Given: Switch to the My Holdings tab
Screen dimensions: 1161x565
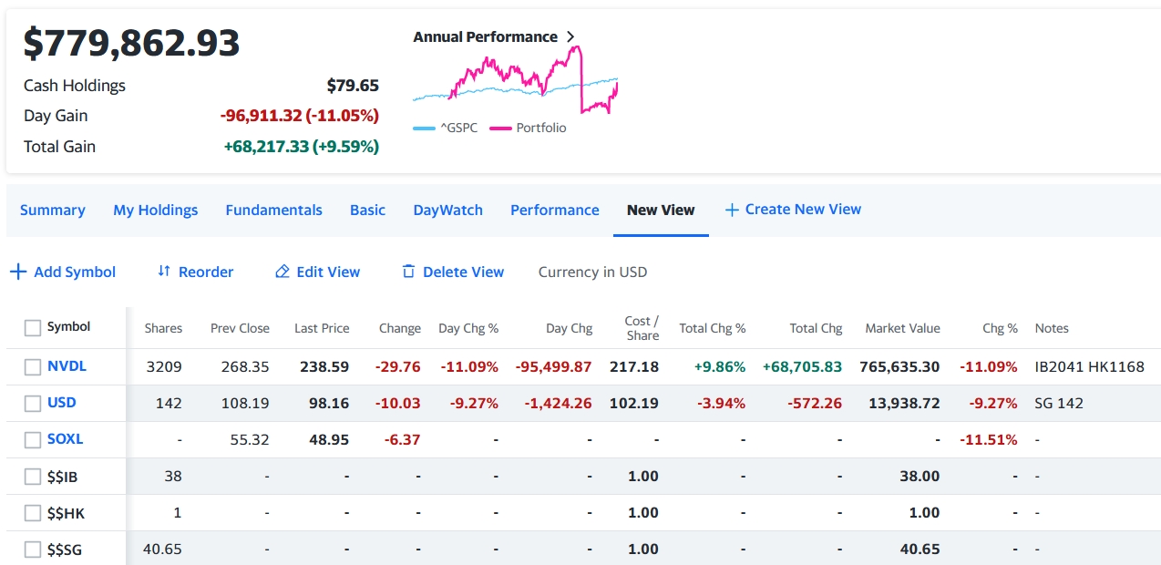Looking at the screenshot, I should coord(155,210).
